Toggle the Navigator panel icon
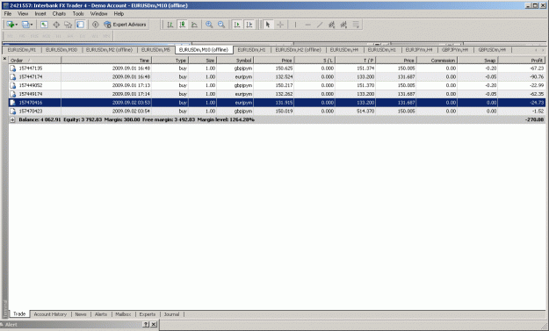Screen dimensions: 549x331 click(68, 25)
